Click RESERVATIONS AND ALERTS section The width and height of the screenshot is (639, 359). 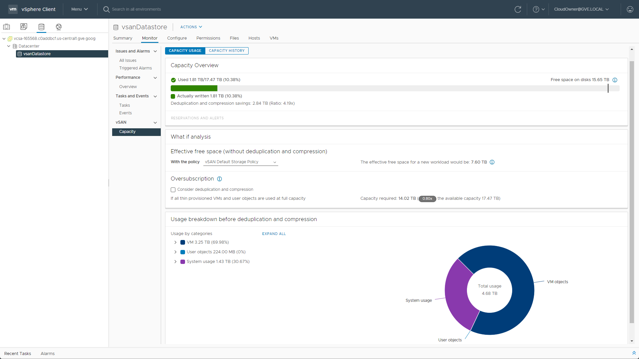pos(197,118)
